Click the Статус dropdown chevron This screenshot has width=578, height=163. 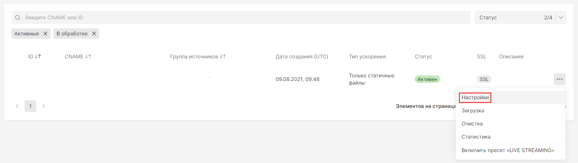pos(561,18)
